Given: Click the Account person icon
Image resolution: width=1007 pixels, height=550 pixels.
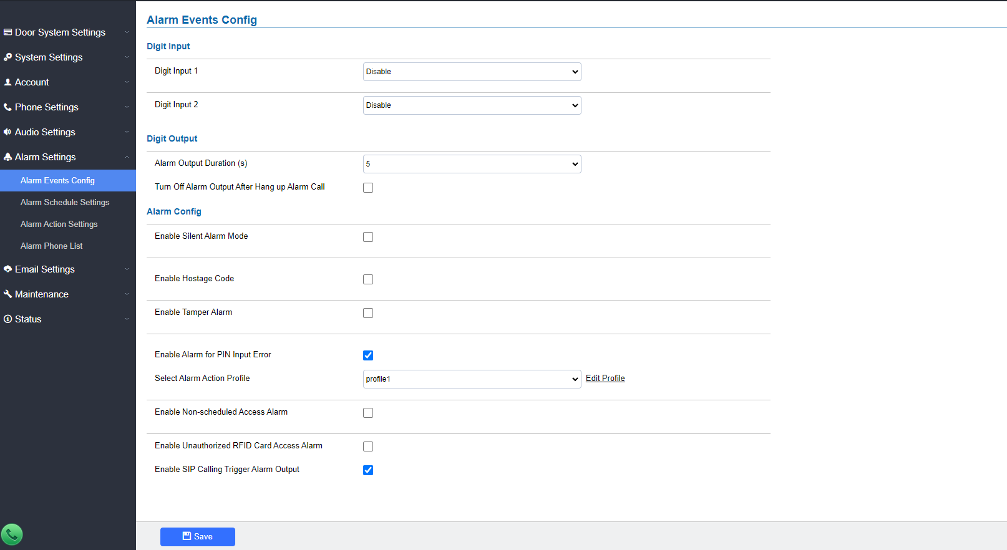Looking at the screenshot, I should point(7,82).
